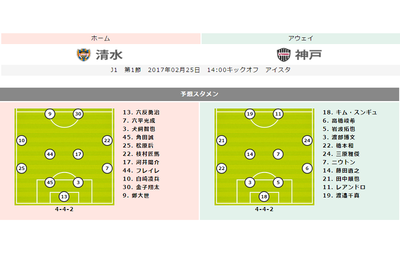The height and width of the screenshot is (266, 400).
Task: Select player circle 9 on Shimizu's pitch
Action: click(49, 113)
